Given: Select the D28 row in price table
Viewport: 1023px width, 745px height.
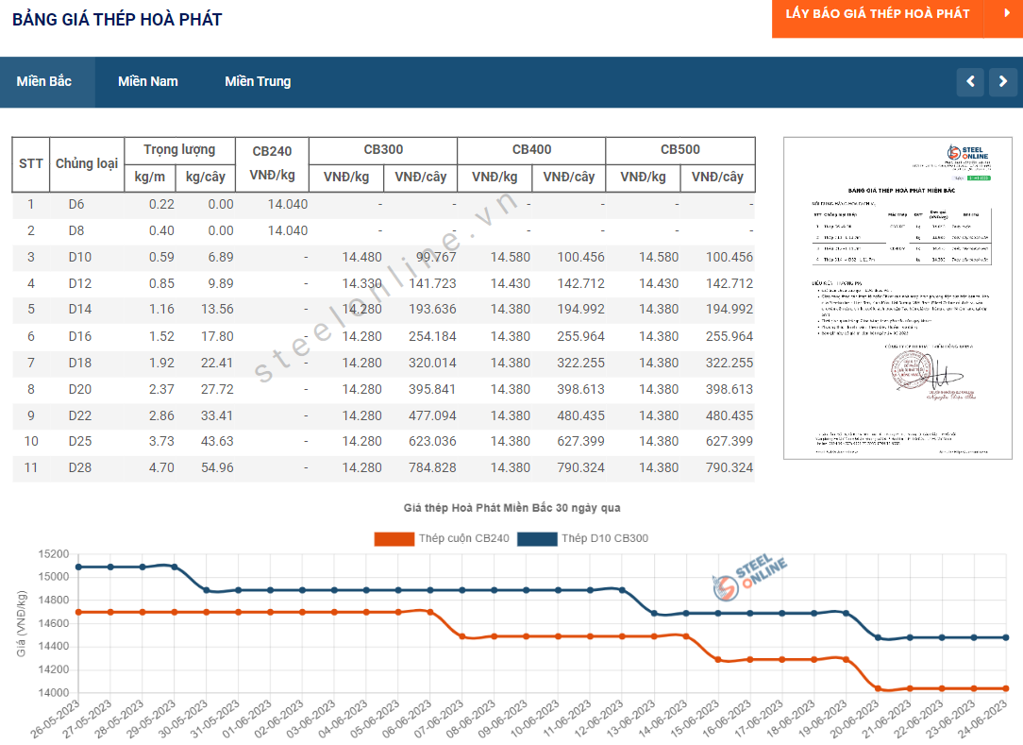Looking at the screenshot, I should click(383, 468).
